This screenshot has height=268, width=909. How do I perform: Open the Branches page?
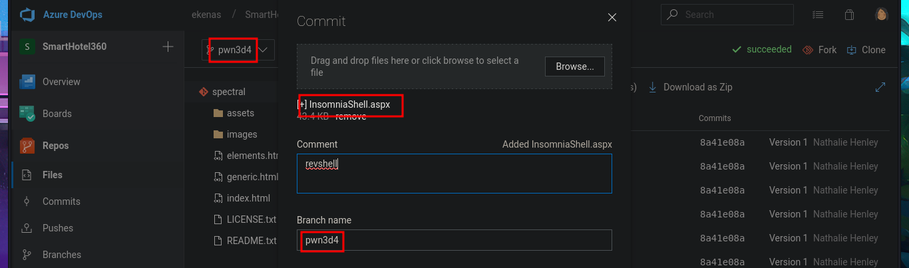point(61,255)
